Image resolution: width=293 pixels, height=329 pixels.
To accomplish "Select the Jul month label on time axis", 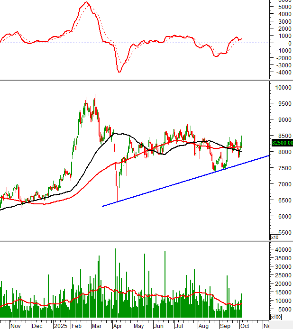I will pos(179,326).
